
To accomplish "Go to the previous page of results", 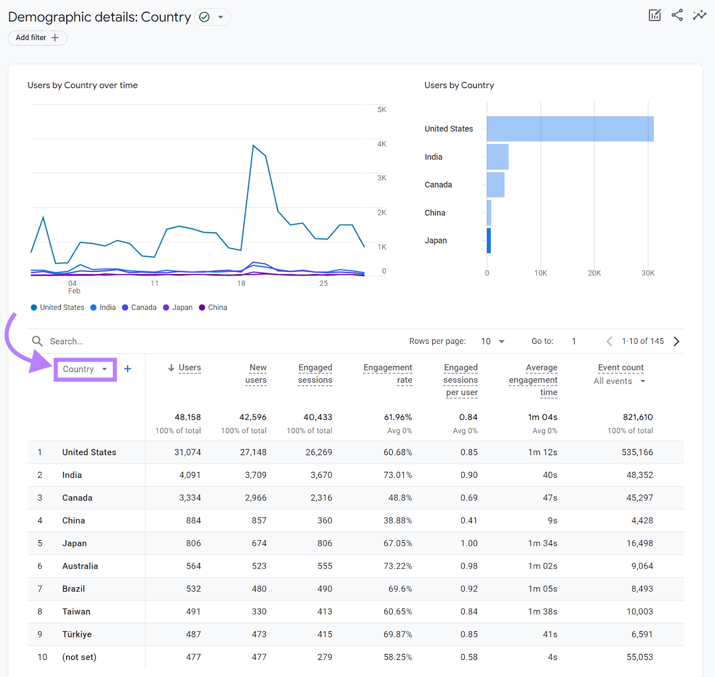I will [x=609, y=341].
